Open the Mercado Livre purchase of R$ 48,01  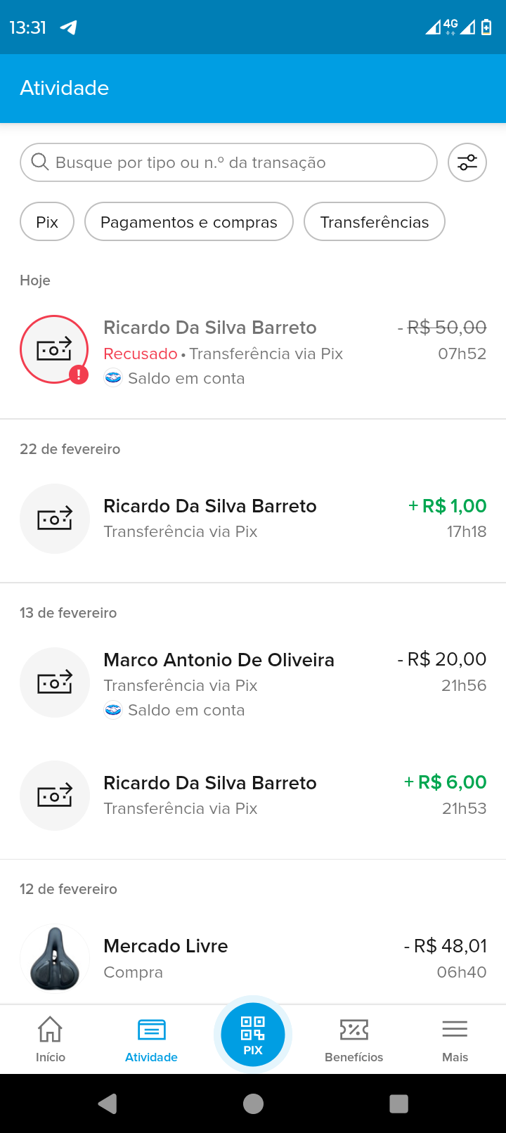pos(281,959)
